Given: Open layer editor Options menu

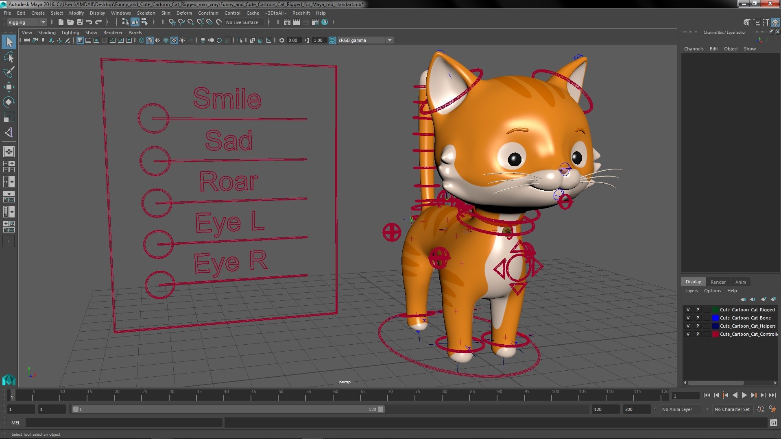Looking at the screenshot, I should (x=712, y=291).
